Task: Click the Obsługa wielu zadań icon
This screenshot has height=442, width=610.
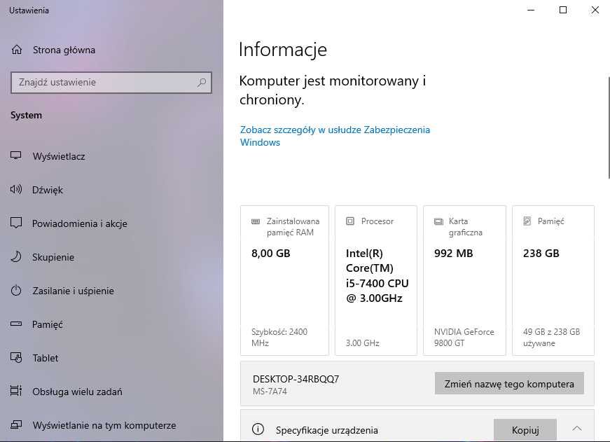Action: pyautogui.click(x=16, y=391)
